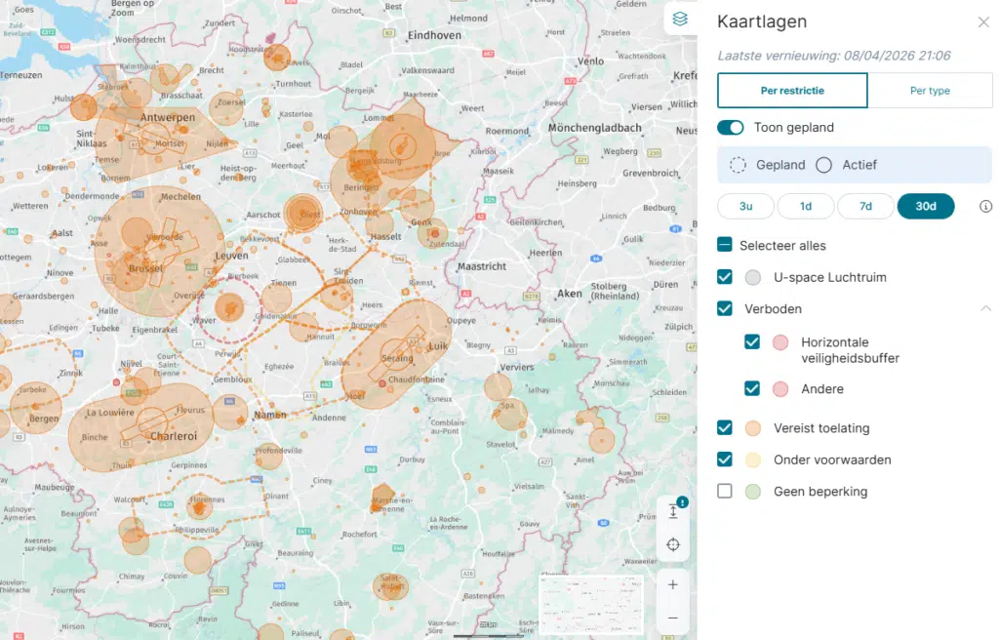Turn off the Toon gepland switch
The width and height of the screenshot is (999, 640).
730,128
